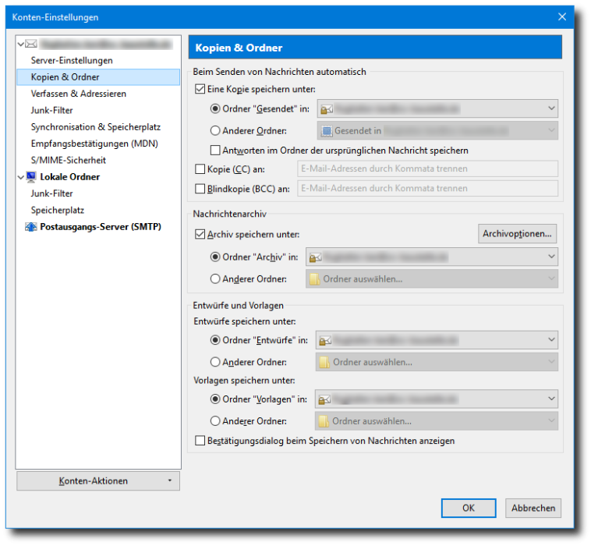This screenshot has width=591, height=546.
Task: Open the Konten-Aktionen dropdown menu
Action: click(97, 480)
